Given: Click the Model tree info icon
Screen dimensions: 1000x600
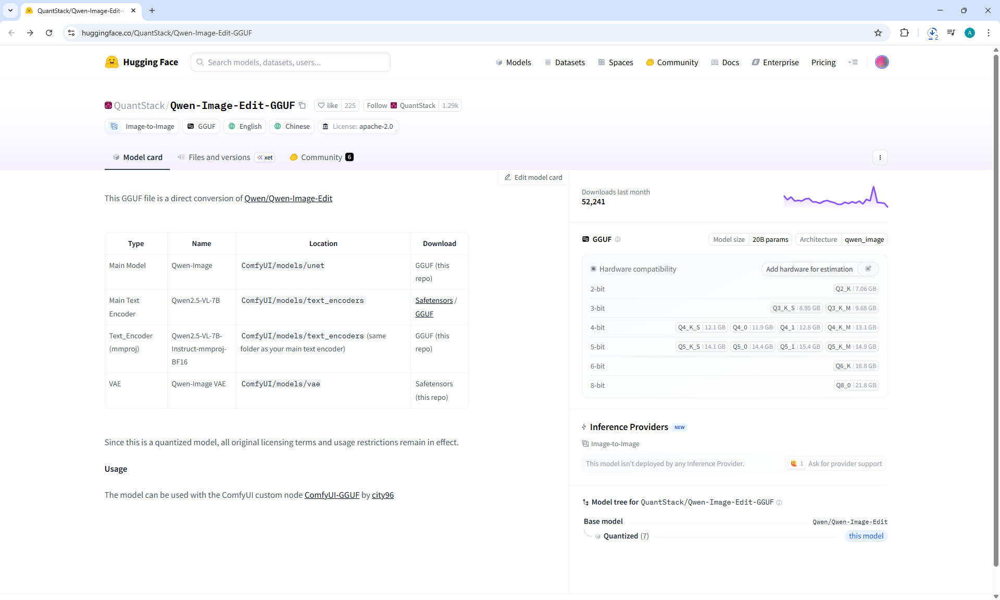Looking at the screenshot, I should coord(779,503).
